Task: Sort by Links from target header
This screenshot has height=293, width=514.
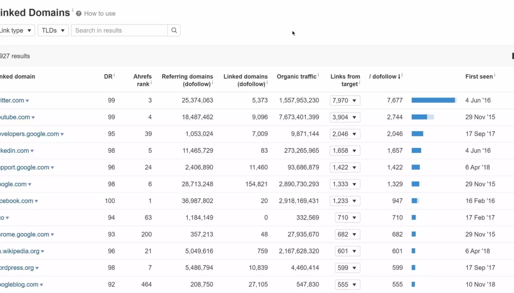Action: [345, 80]
